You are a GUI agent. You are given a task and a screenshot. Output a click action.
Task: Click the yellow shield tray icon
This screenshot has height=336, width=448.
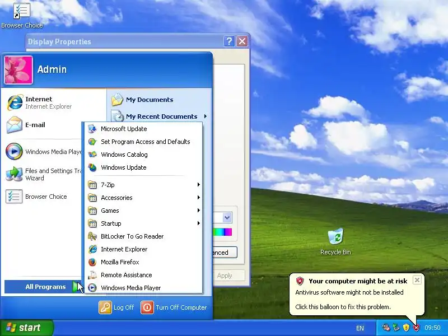(406, 328)
